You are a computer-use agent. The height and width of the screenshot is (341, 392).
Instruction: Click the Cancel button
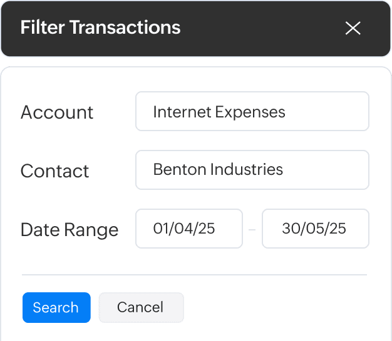pos(141,307)
